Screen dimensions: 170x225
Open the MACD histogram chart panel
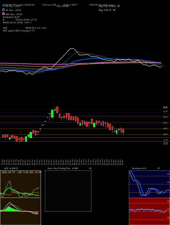tap(20, 211)
